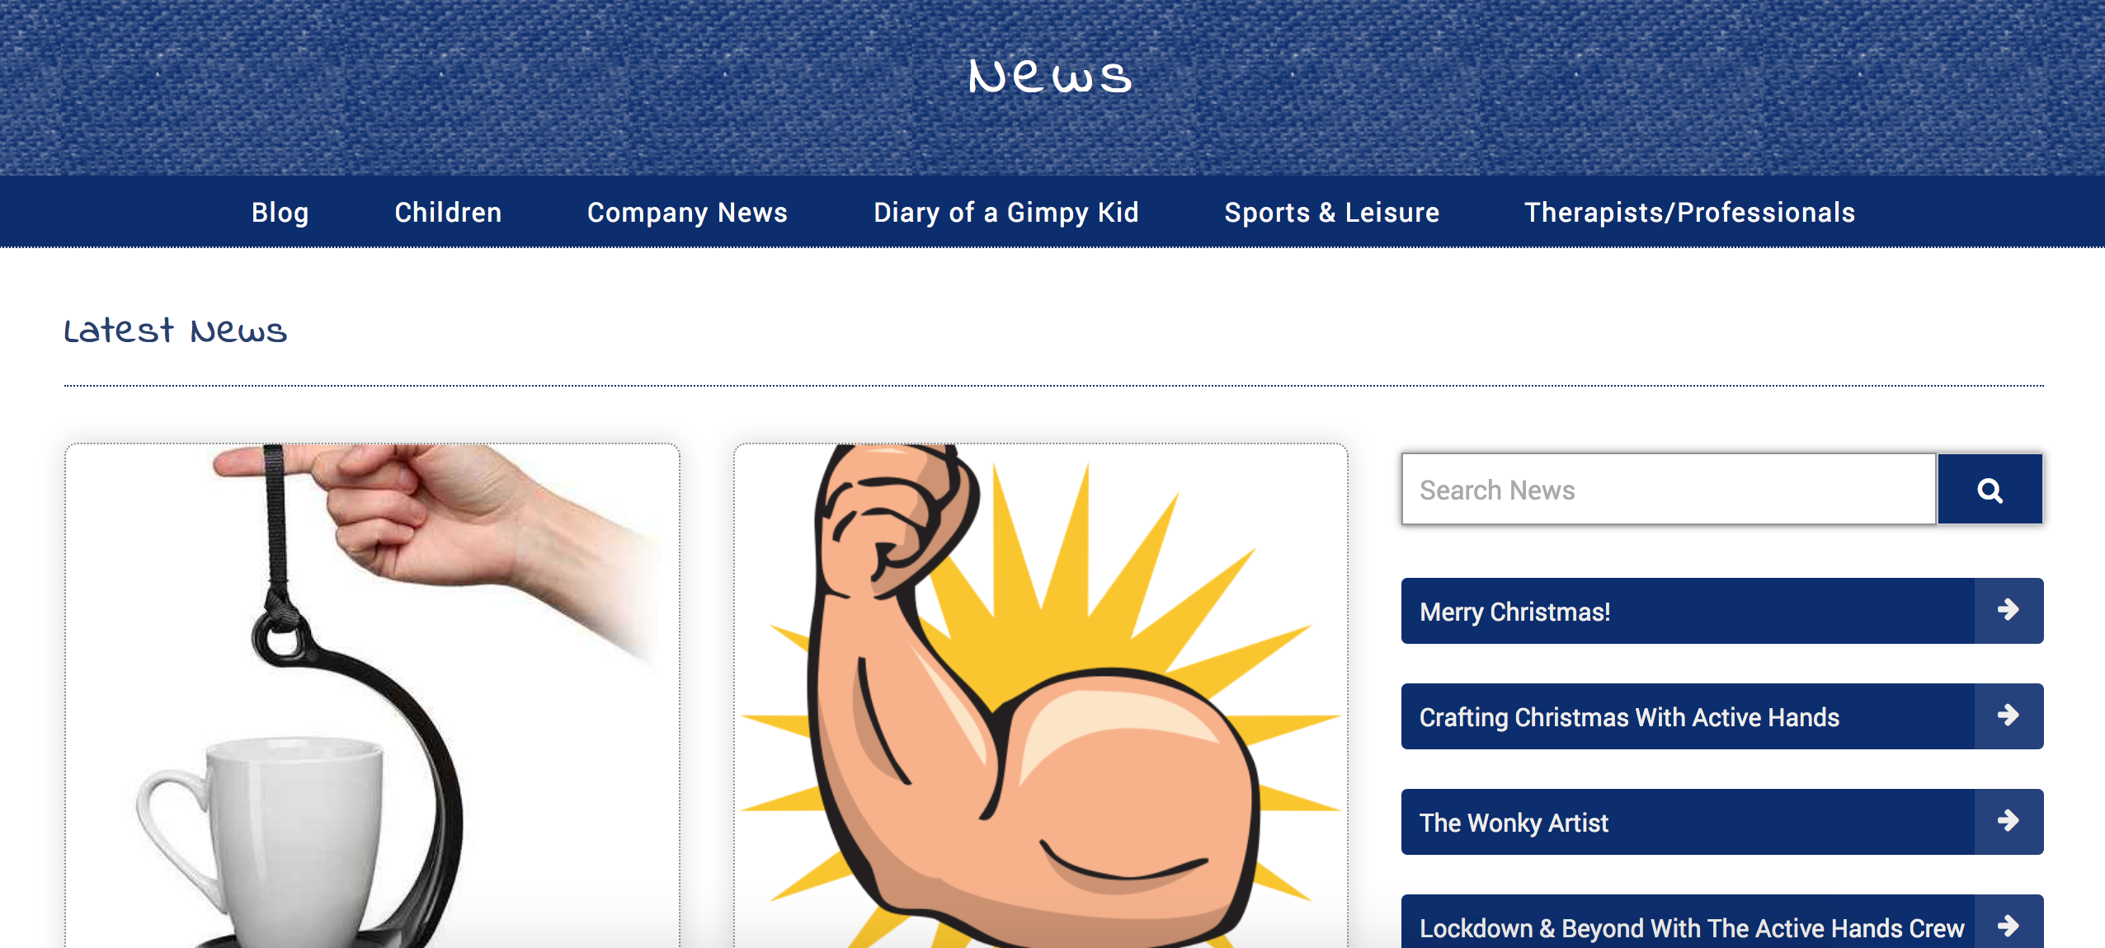
Task: Click the Search News input field
Action: pyautogui.click(x=1669, y=490)
